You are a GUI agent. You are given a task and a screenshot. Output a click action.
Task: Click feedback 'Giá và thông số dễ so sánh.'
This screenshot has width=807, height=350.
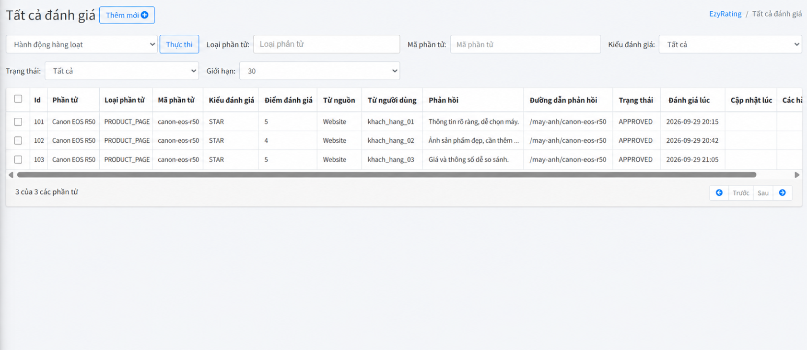(468, 160)
